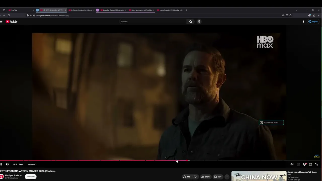Image resolution: width=322 pixels, height=181 pixels.
Task: Click the video time display 20:19 / 34:48
Action: 18,164
